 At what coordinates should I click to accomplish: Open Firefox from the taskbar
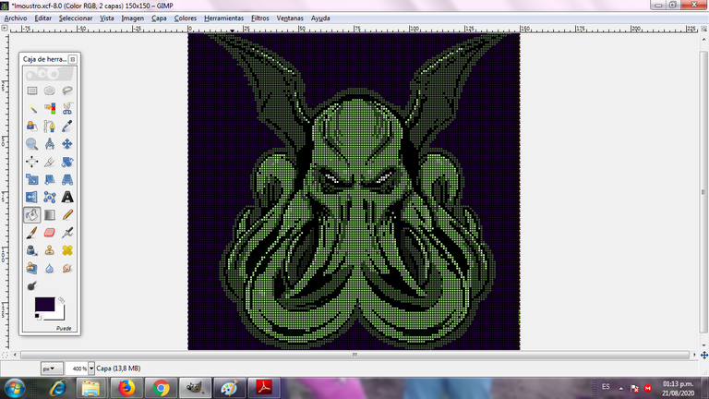point(126,388)
